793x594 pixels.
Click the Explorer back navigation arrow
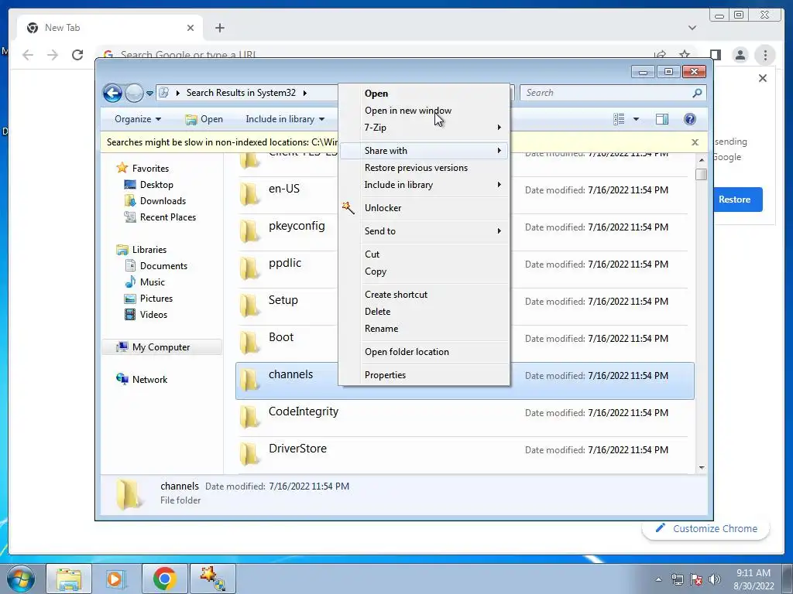pyautogui.click(x=112, y=93)
